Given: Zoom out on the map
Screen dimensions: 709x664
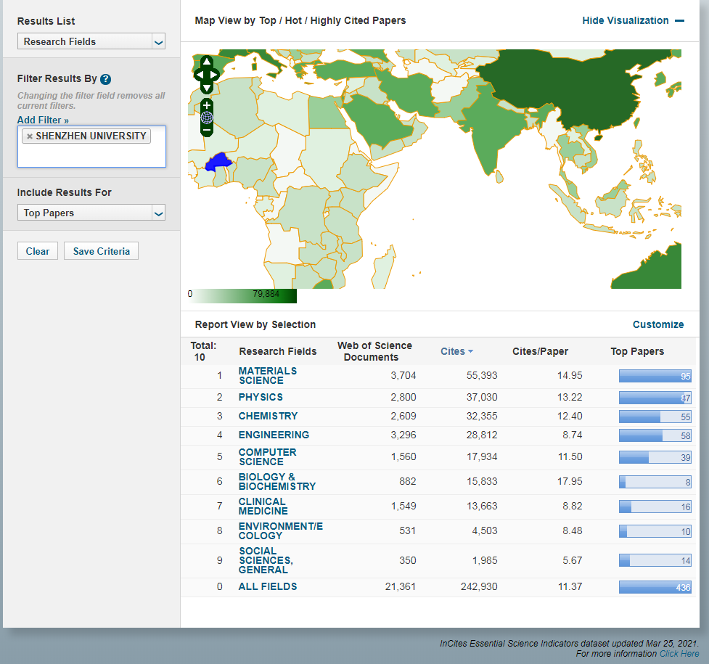Looking at the screenshot, I should click(x=207, y=130).
